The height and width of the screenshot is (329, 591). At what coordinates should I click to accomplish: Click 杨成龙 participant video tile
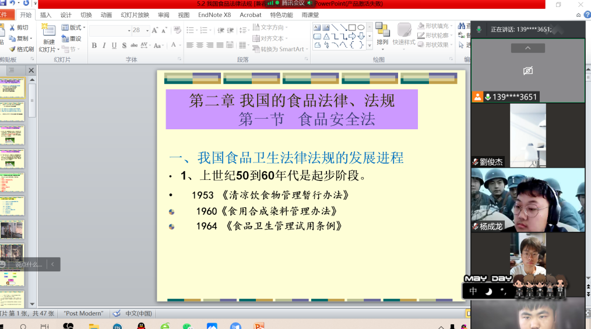[527, 200]
